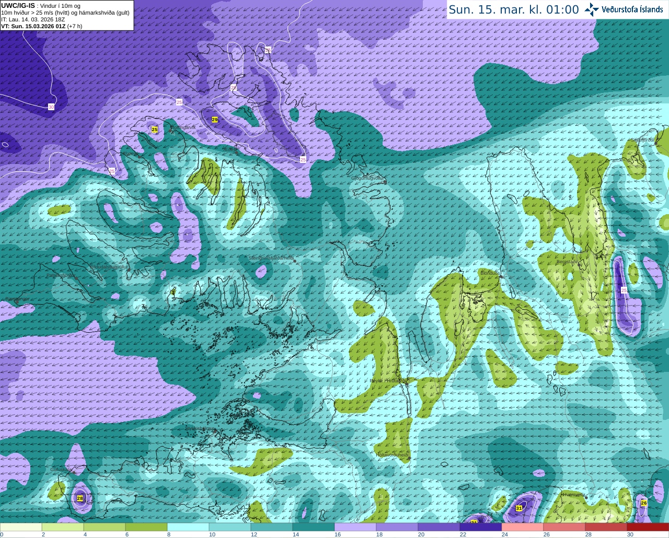
Task: Click the 10–12 m/s turquoise legend swatch
Action: click(x=230, y=527)
